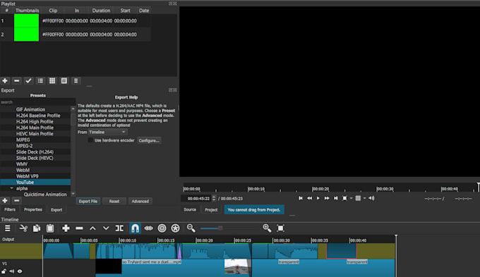Switch to the Filters tab
Screen dimensions: 480x277
10,209
